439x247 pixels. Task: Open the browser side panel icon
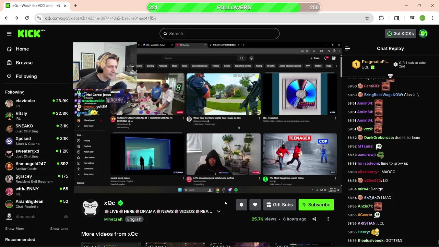(397, 18)
